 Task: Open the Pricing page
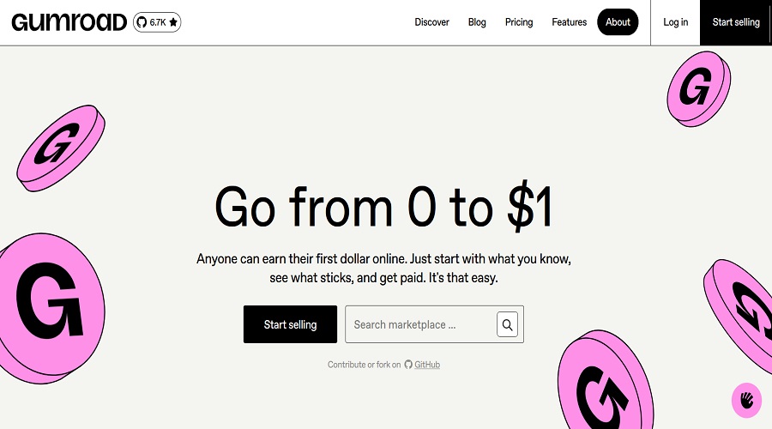click(519, 22)
